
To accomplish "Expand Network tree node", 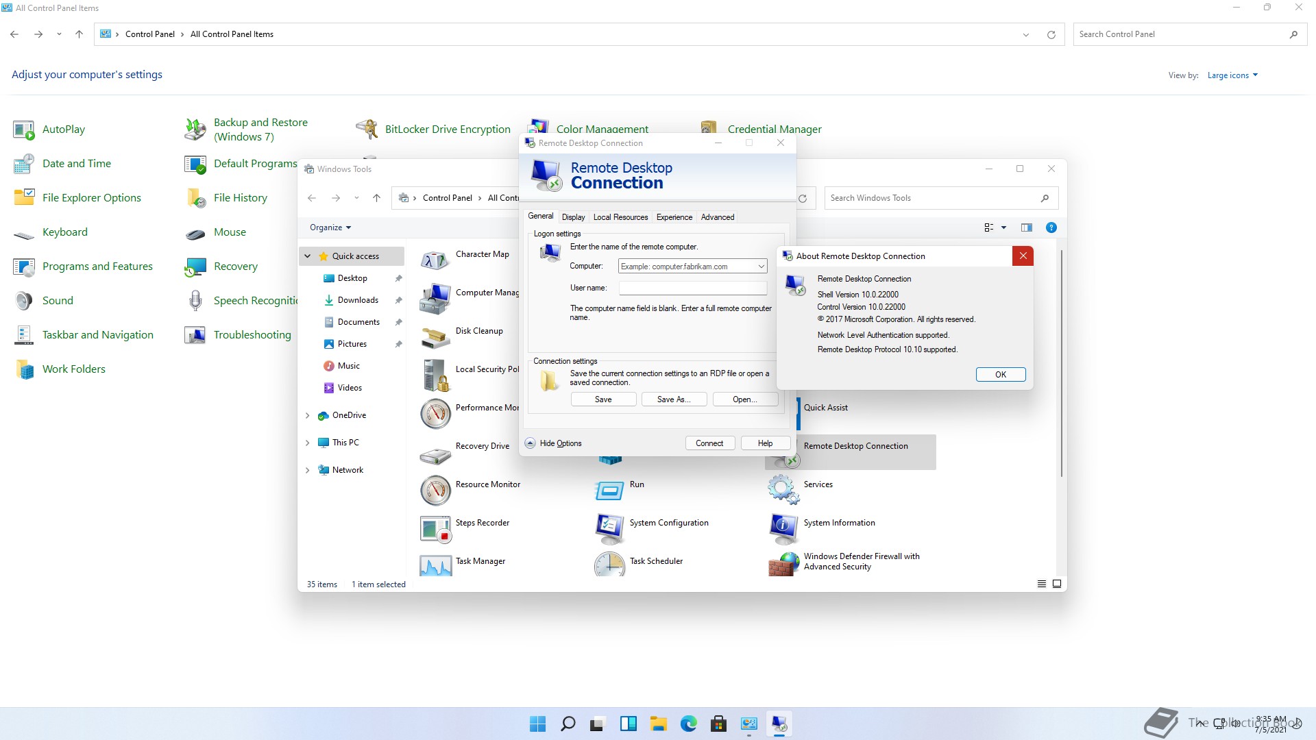I will (308, 470).
